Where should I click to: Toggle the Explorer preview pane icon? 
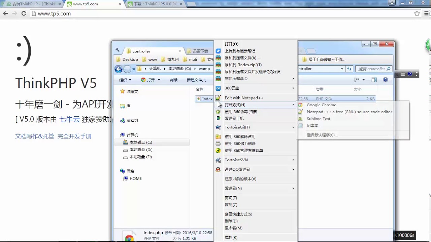pos(374,80)
